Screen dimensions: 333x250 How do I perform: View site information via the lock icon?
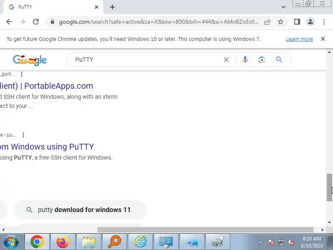point(52,22)
